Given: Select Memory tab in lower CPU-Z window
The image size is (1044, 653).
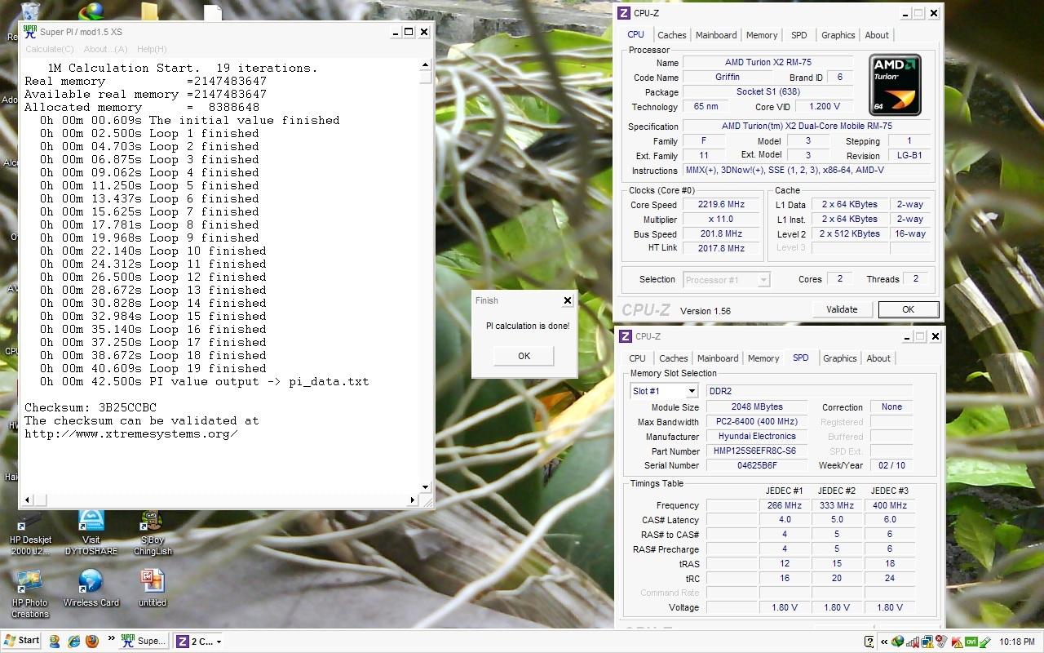Looking at the screenshot, I should click(763, 358).
